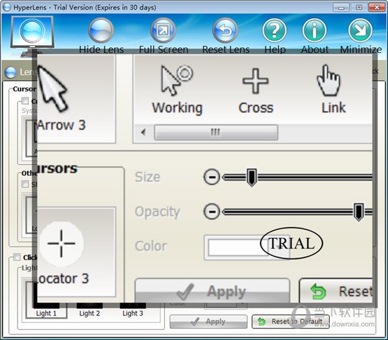Click the Hide Lens toolbar icon

(x=101, y=30)
